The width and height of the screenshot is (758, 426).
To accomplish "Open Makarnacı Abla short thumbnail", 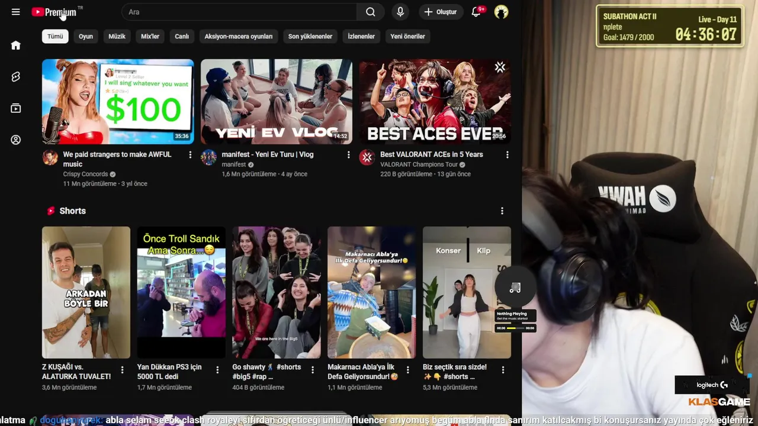I will point(372,292).
